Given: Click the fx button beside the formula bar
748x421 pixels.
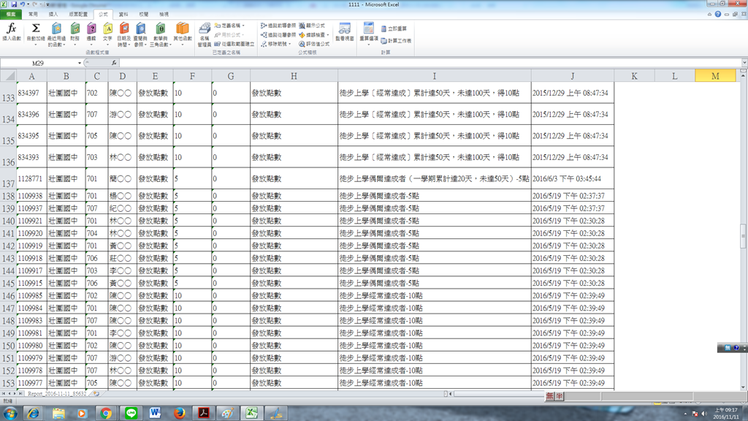Looking at the screenshot, I should coord(114,63).
